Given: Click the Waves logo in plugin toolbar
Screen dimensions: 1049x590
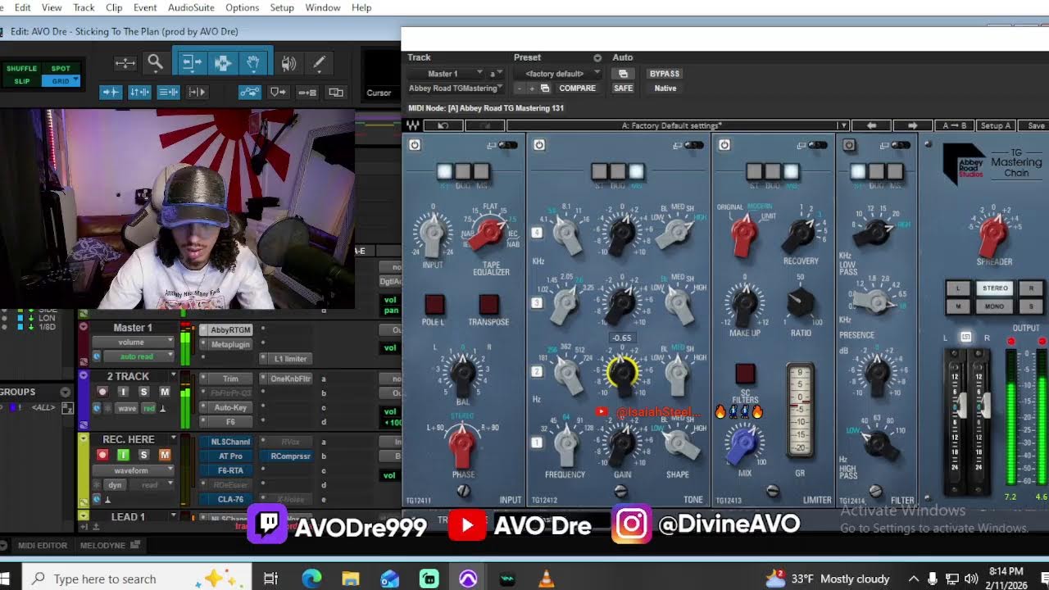Looking at the screenshot, I should click(x=414, y=125).
